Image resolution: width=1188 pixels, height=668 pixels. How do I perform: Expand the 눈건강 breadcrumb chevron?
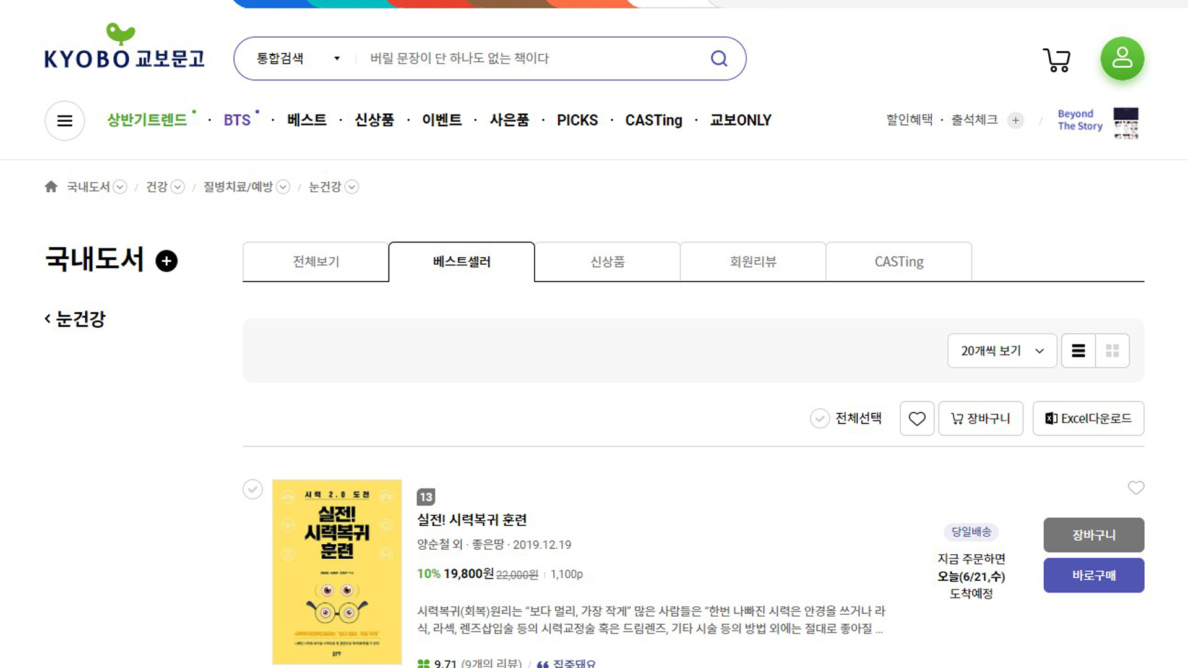point(351,187)
